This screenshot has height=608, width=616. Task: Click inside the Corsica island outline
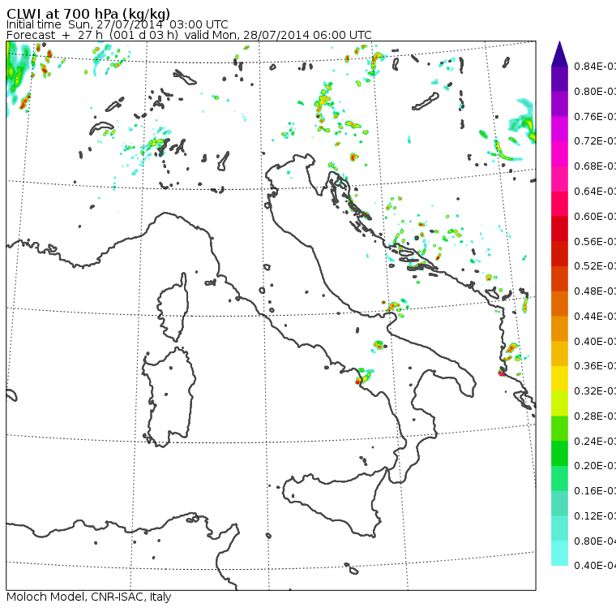[174, 307]
